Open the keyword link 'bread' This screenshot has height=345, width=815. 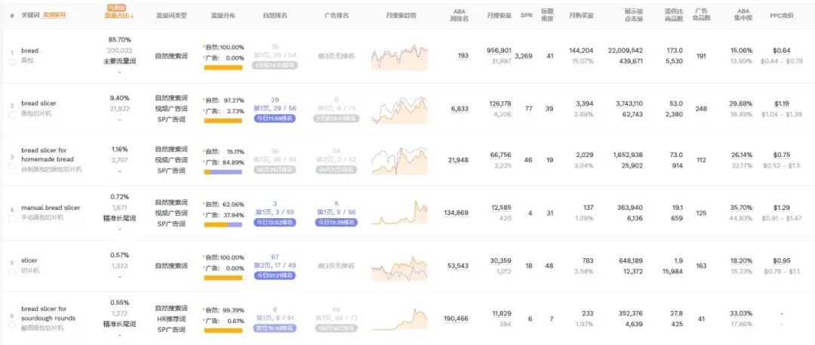pyautogui.click(x=29, y=51)
